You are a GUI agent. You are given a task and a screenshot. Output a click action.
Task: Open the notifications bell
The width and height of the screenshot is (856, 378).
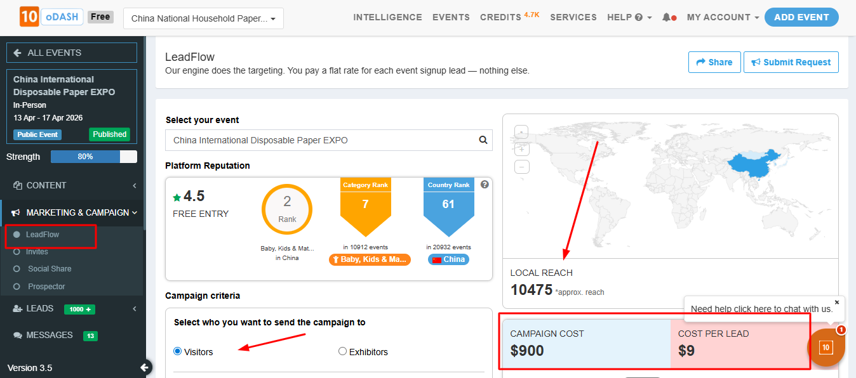(x=666, y=18)
